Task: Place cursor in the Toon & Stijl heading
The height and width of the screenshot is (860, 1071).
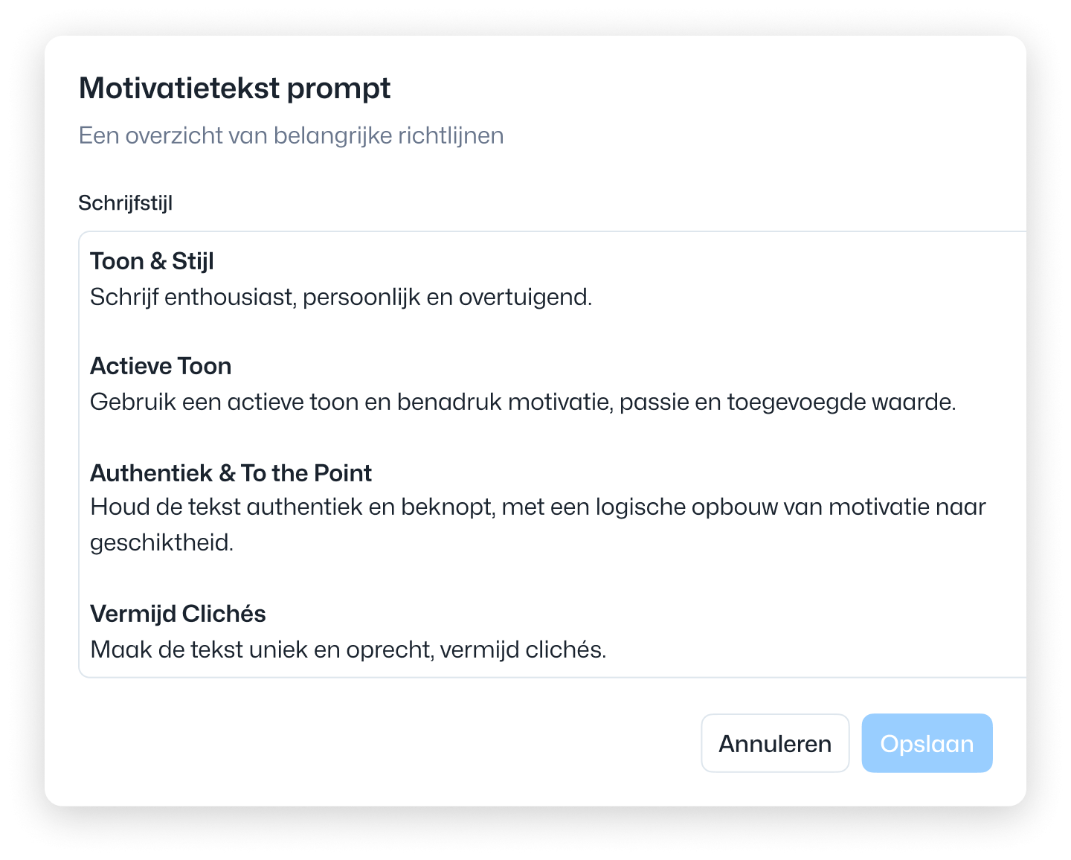Action: (x=152, y=261)
